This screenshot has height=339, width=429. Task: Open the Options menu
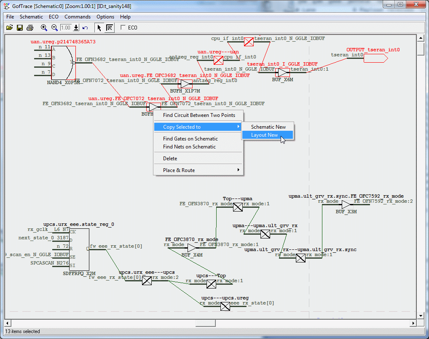pos(105,17)
